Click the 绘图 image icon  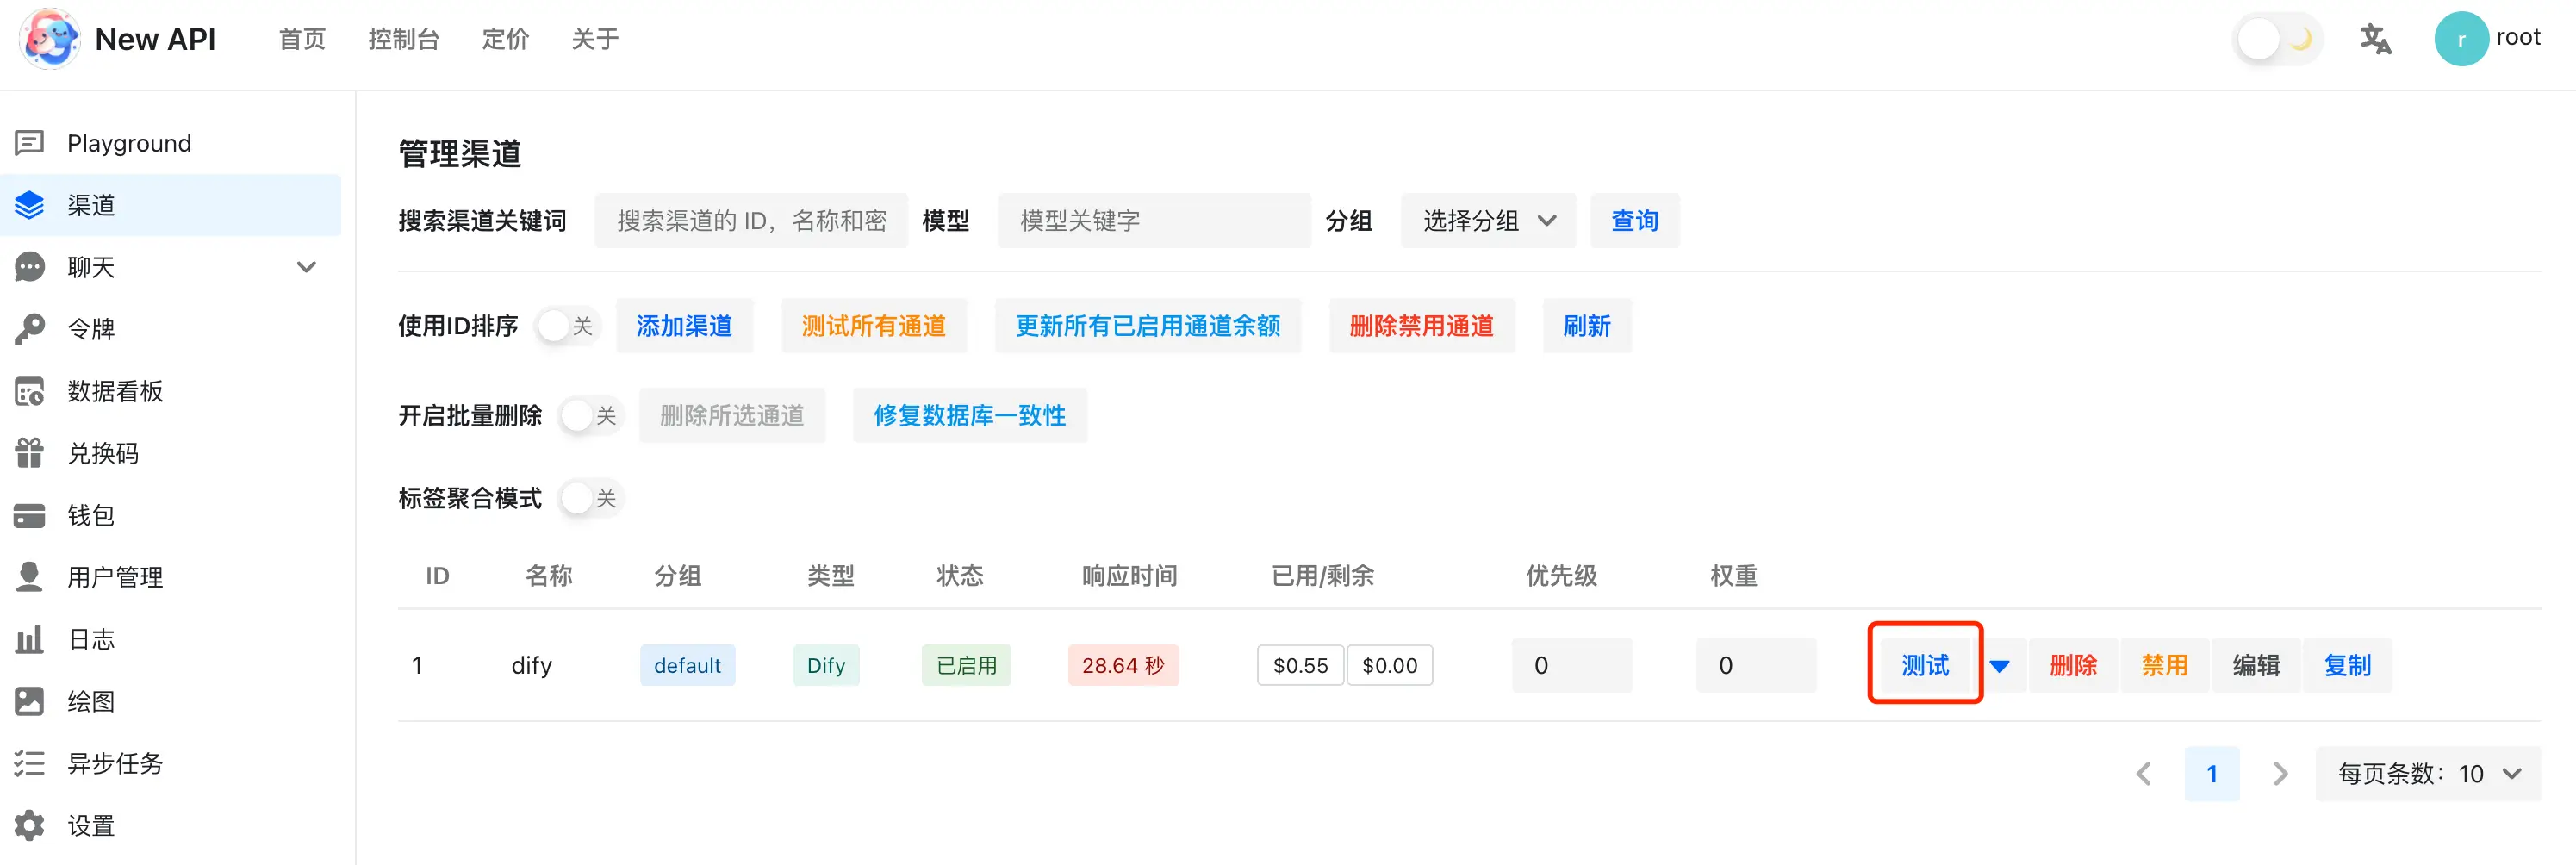(x=30, y=701)
